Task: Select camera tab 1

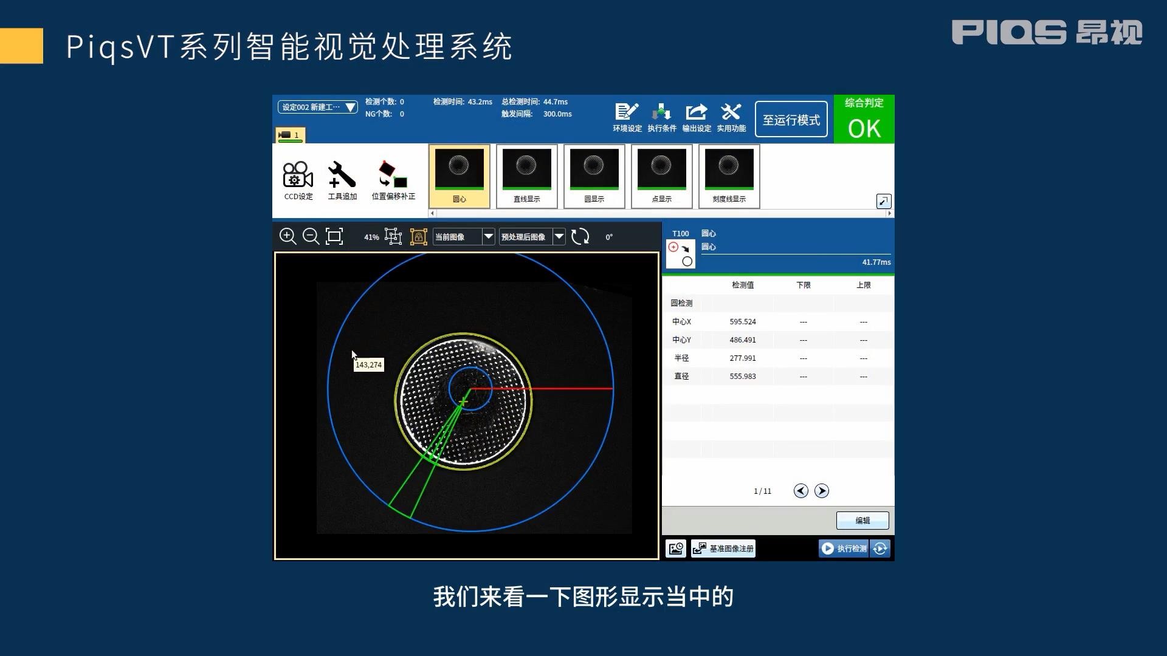Action: pyautogui.click(x=290, y=135)
